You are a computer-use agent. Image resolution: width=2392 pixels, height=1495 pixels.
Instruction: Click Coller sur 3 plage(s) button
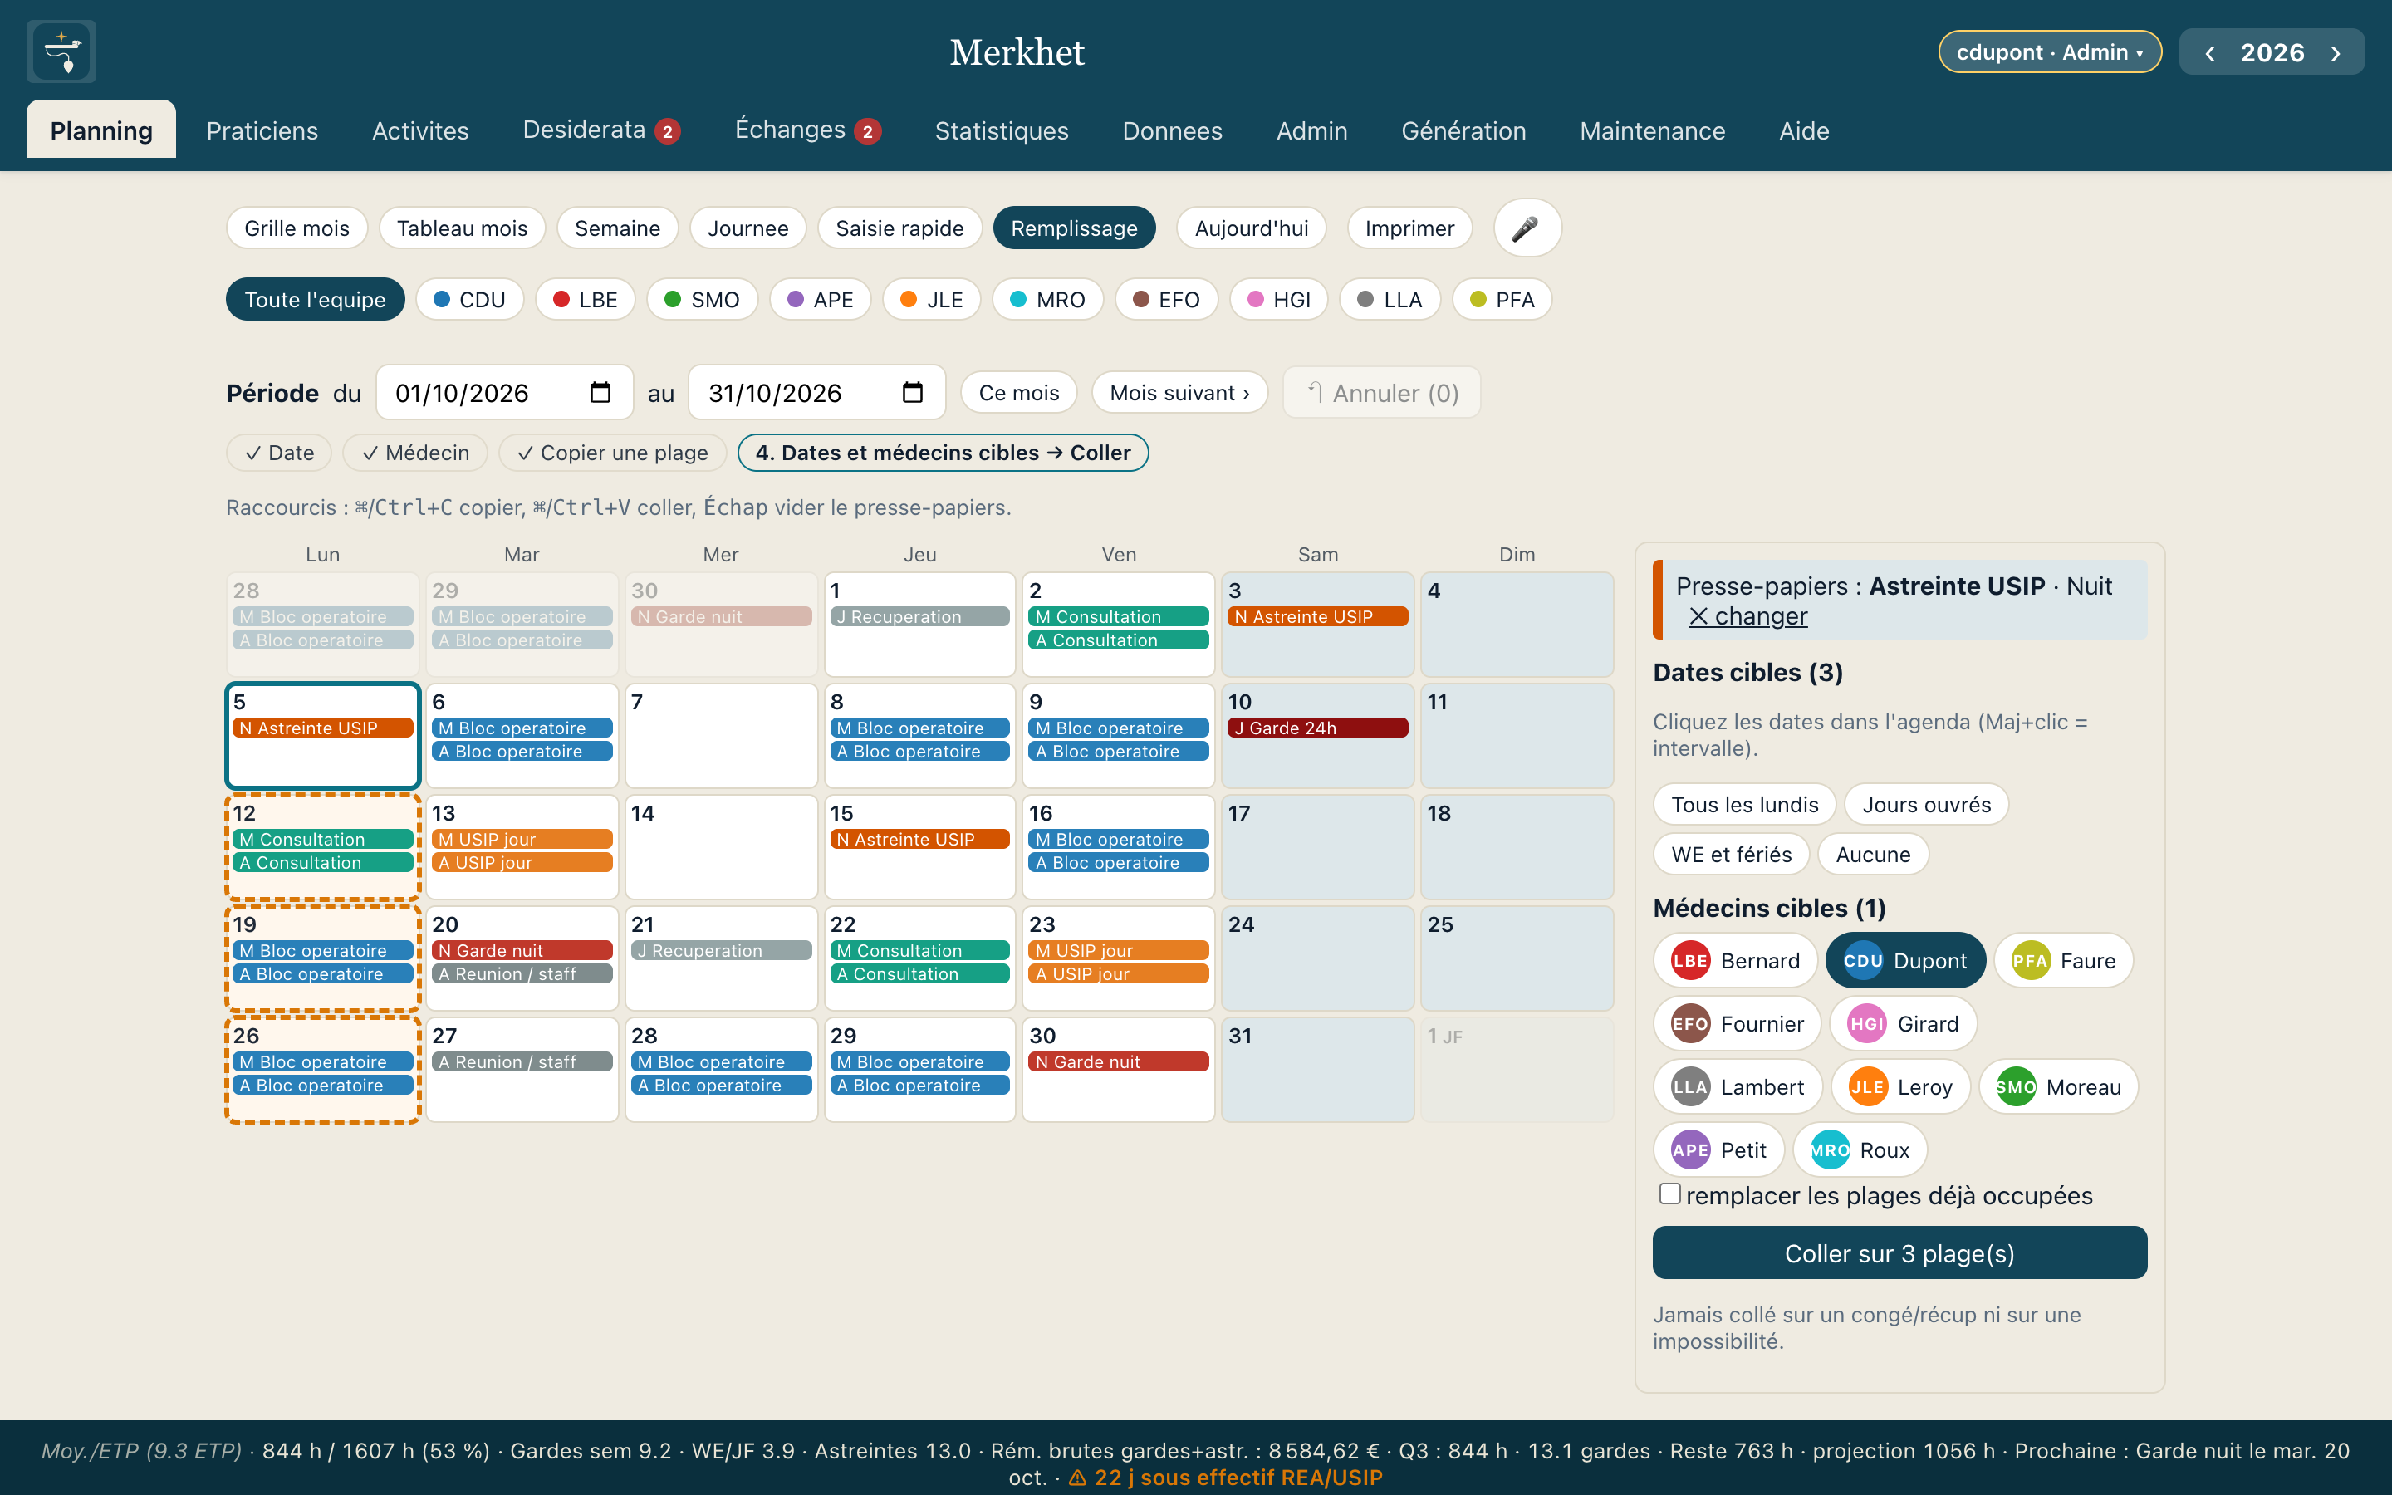pyautogui.click(x=1899, y=1252)
